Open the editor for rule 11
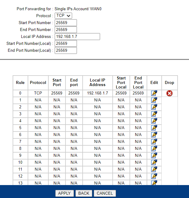This screenshot has width=189, height=198. click(x=154, y=169)
